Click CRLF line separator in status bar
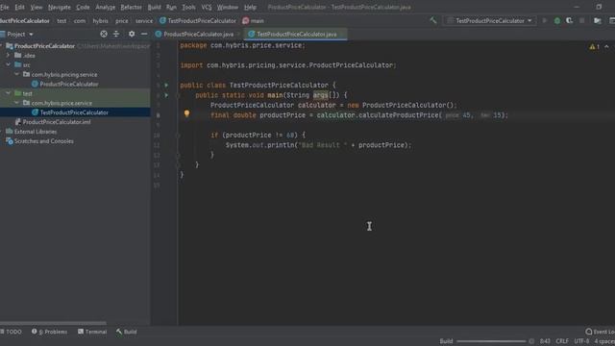The height and width of the screenshot is (346, 615). click(562, 341)
